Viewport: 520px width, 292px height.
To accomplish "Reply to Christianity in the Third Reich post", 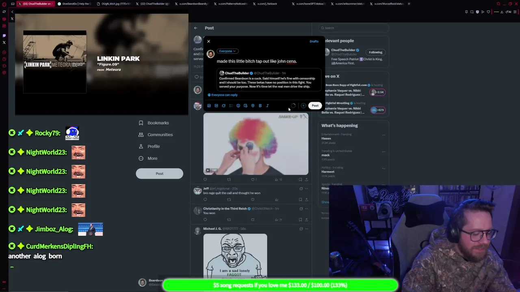I will tap(205, 220).
